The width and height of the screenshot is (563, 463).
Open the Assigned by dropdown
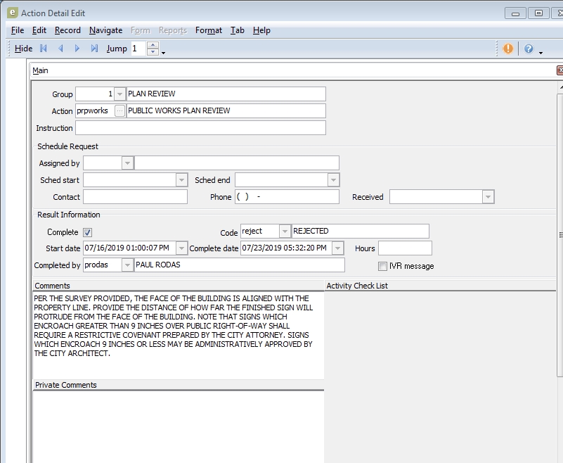[x=127, y=163]
